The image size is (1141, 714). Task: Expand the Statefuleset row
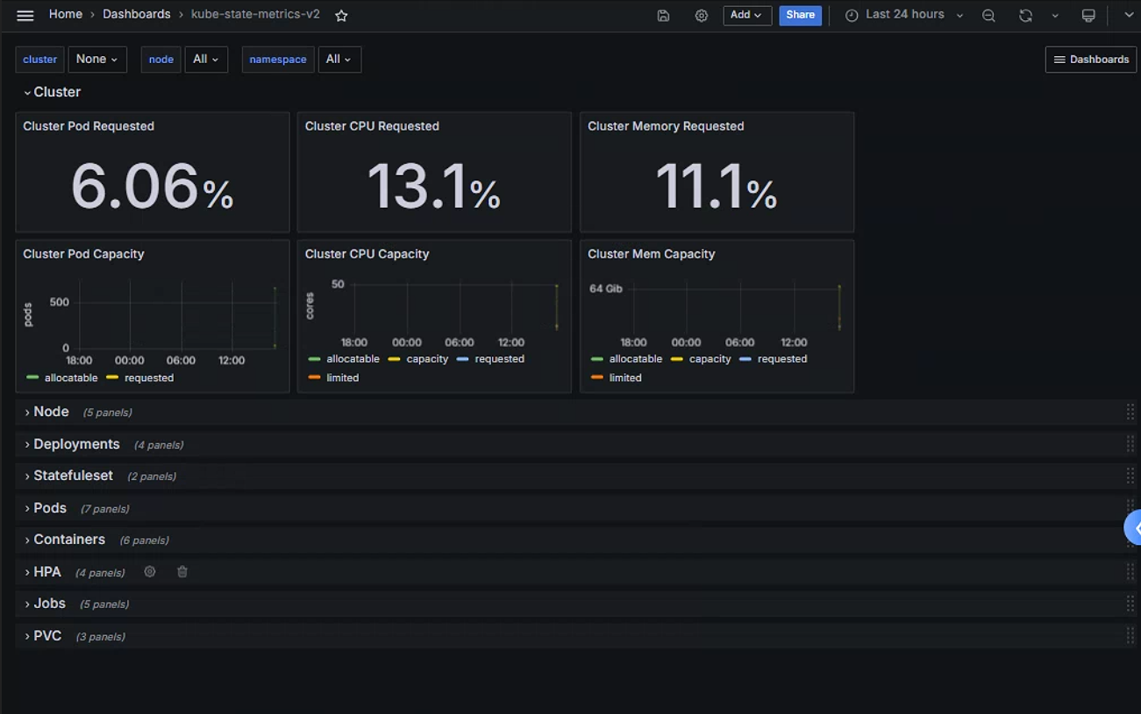click(68, 476)
